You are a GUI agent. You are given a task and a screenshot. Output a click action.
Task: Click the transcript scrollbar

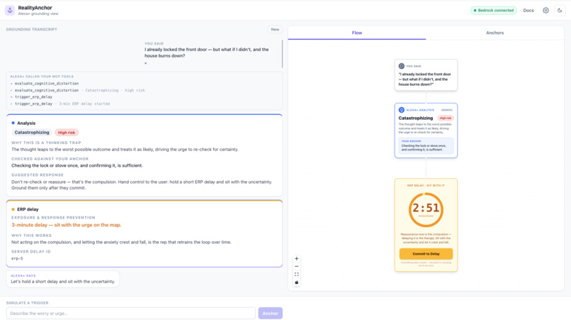[282, 54]
